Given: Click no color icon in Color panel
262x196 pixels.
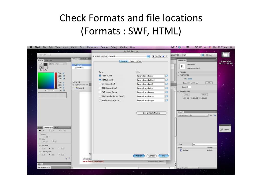Looking at the screenshot, I should tap(43, 70).
